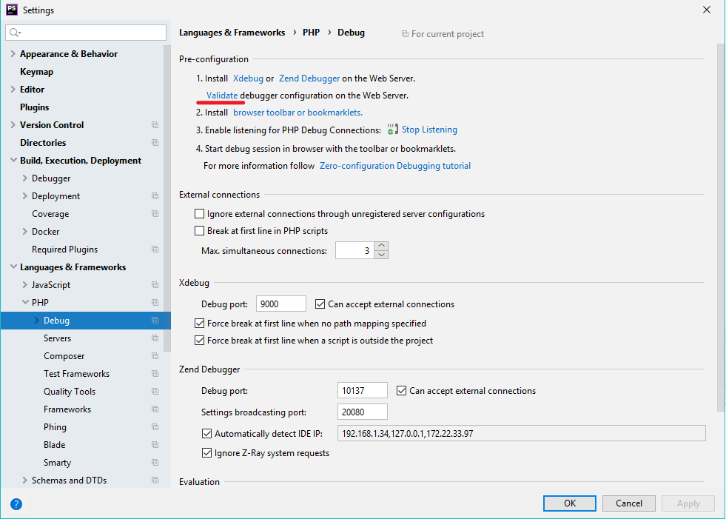Open the Test Frameworks settings page
The width and height of the screenshot is (726, 519).
click(76, 374)
